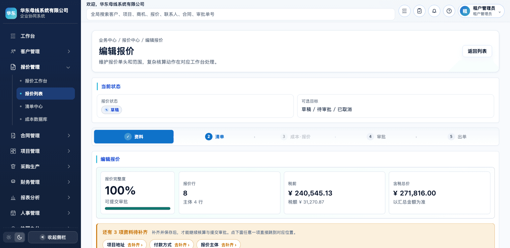The image size is (510, 248).
Task: Open the 租户管理员 account dropdown
Action: (481, 11)
